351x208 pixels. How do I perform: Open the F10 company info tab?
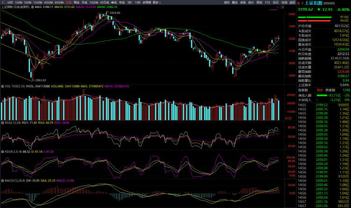click(x=267, y=2)
